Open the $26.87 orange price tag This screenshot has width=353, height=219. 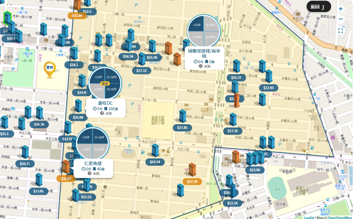(66, 178)
